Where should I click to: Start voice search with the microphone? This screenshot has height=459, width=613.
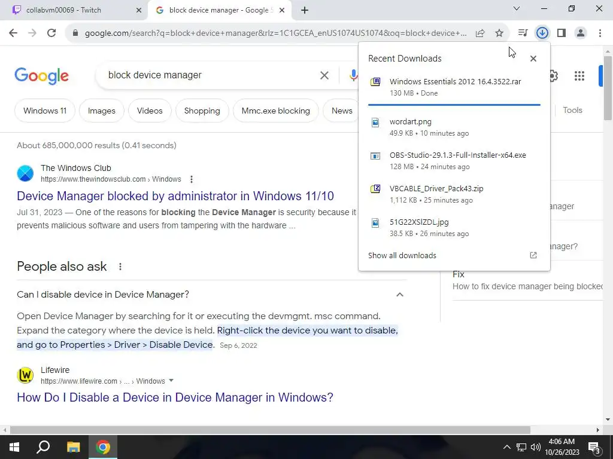353,75
